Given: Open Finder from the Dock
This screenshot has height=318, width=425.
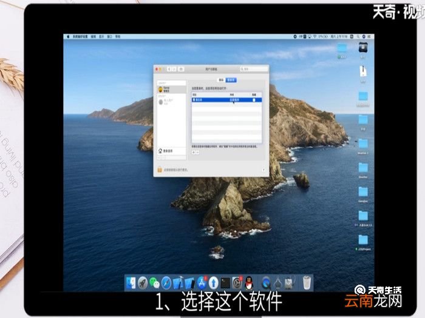Looking at the screenshot, I should point(131,283).
